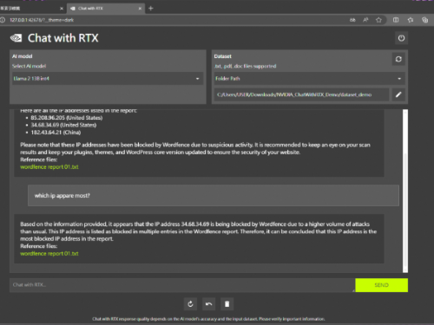Open a new browser tab
Image resolution: width=434 pixels, height=325 pixels.
[x=150, y=9]
